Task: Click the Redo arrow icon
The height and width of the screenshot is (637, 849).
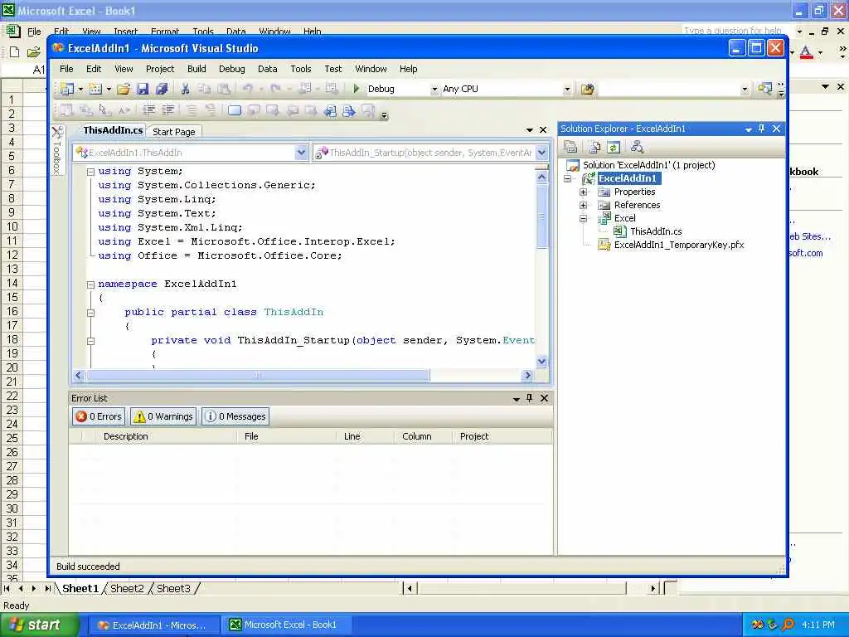Action: pyautogui.click(x=275, y=89)
